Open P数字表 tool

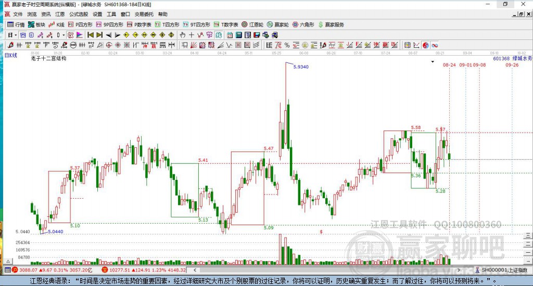pyautogui.click(x=139, y=24)
